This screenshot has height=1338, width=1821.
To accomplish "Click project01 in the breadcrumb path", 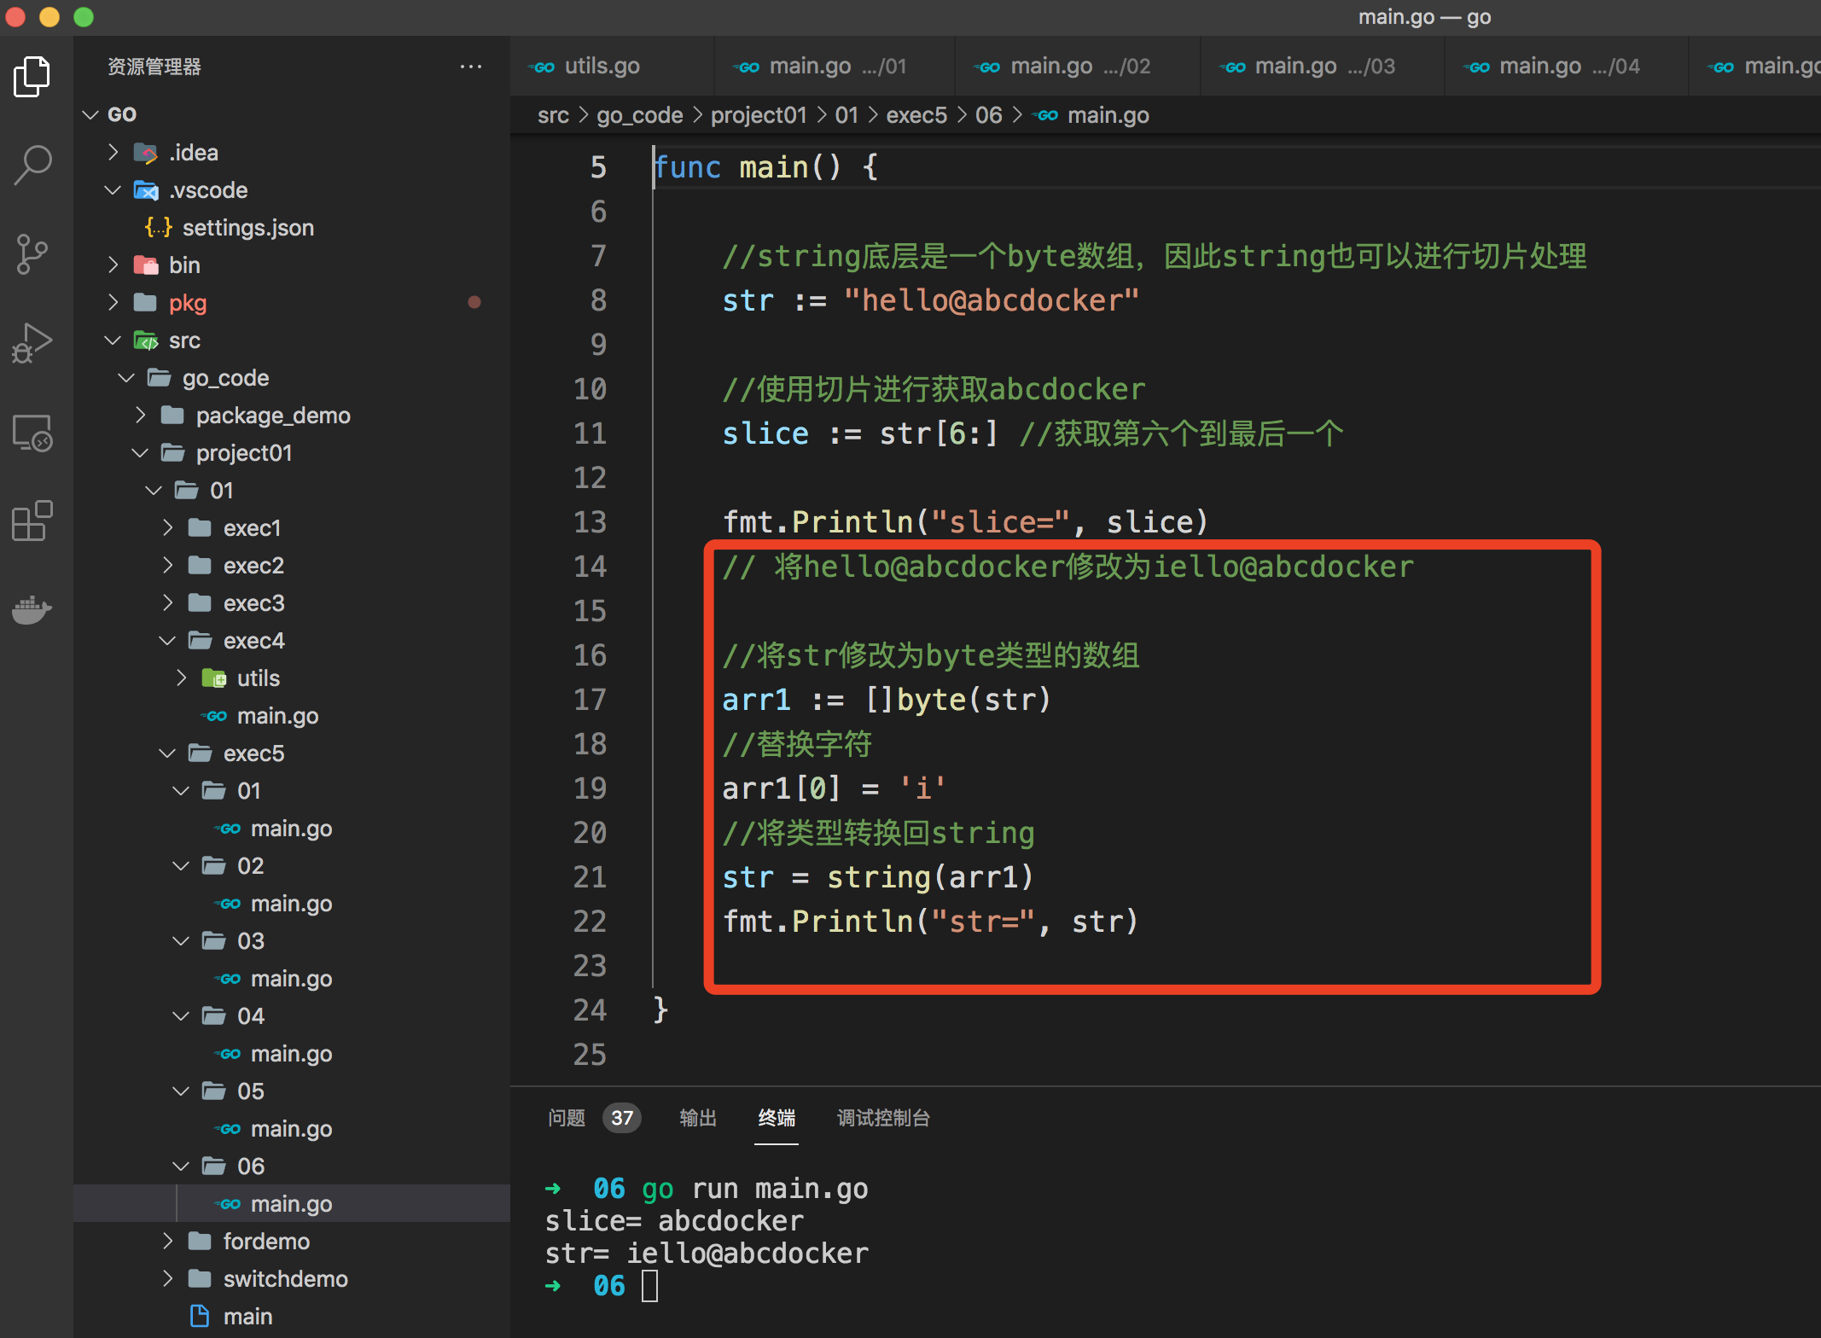I will 758,115.
